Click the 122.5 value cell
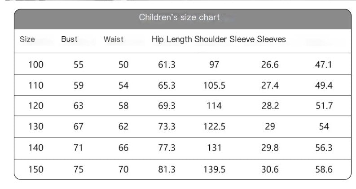Image resolution: width=356 pixels, height=189 pixels. click(214, 127)
